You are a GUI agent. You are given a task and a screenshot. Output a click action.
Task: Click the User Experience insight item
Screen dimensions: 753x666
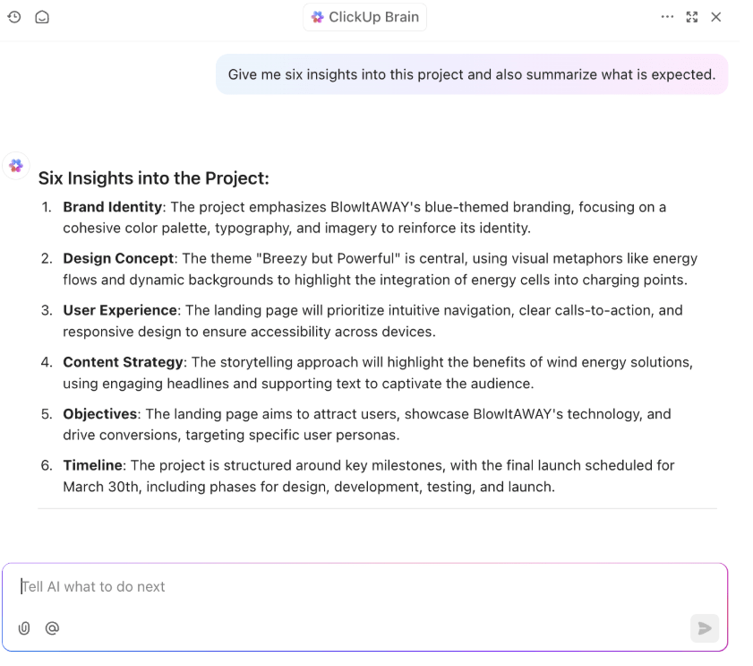coord(363,321)
